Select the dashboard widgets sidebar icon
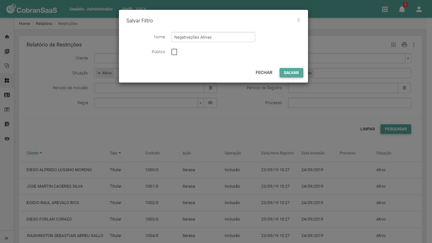The height and width of the screenshot is (243, 432). (7, 80)
